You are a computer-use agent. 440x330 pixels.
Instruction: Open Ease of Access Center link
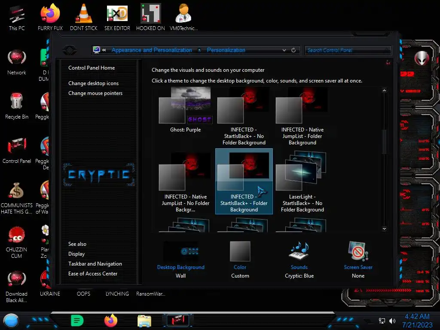(93, 273)
